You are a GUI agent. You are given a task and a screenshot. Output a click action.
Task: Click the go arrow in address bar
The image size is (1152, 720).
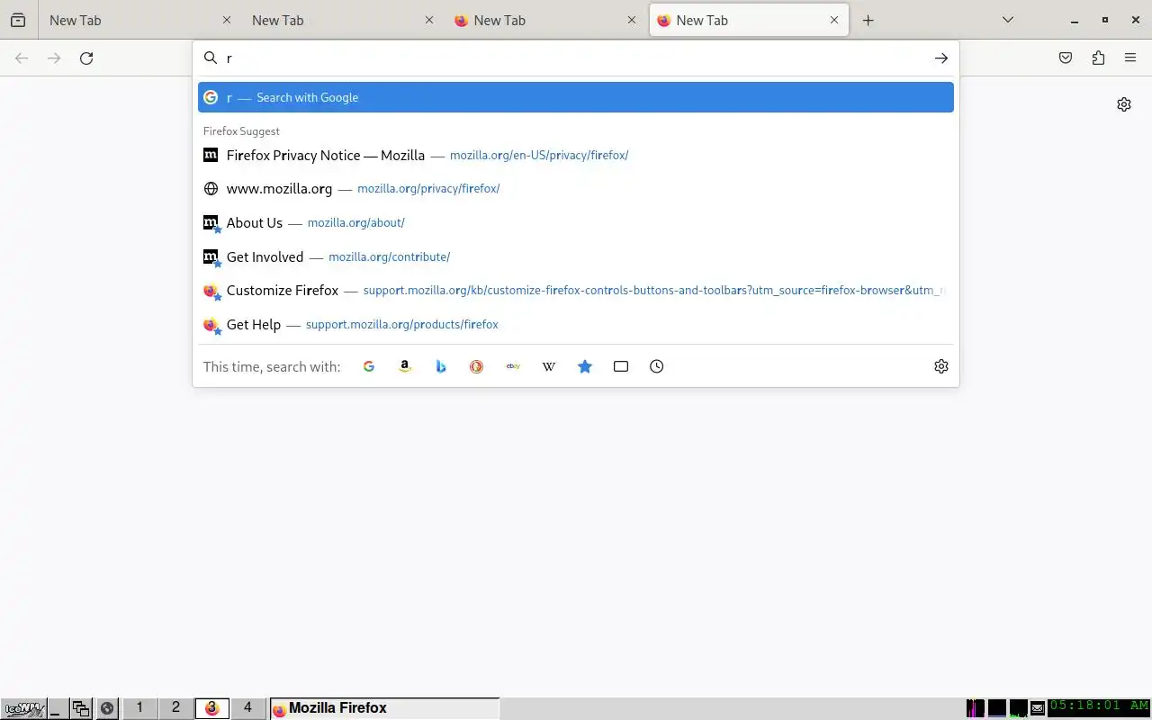(x=940, y=58)
